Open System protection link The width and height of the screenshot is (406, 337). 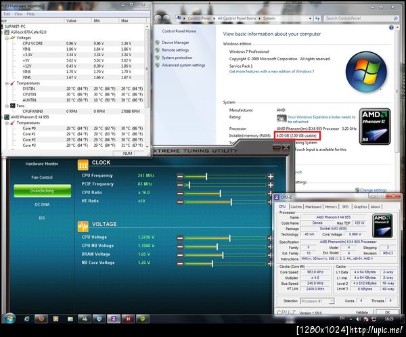[177, 58]
